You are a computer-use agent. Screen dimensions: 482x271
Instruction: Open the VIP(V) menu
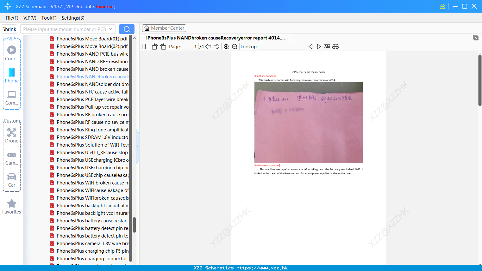tap(30, 18)
